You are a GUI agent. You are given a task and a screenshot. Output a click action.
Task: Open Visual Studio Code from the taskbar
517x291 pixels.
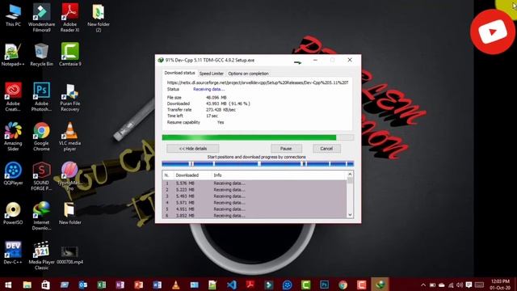pyautogui.click(x=232, y=285)
